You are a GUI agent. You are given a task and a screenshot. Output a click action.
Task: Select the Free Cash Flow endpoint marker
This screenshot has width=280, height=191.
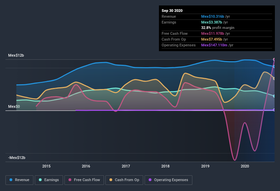(274, 59)
